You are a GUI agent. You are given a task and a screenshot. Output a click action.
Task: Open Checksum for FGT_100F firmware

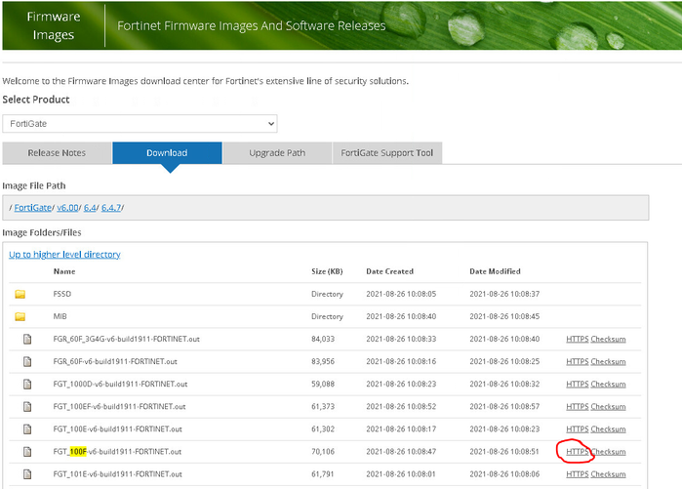pyautogui.click(x=608, y=451)
